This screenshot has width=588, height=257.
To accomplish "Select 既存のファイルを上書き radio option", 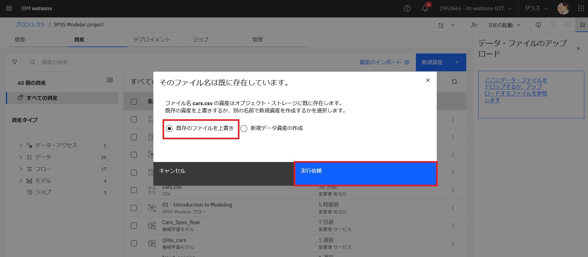I will tap(169, 128).
